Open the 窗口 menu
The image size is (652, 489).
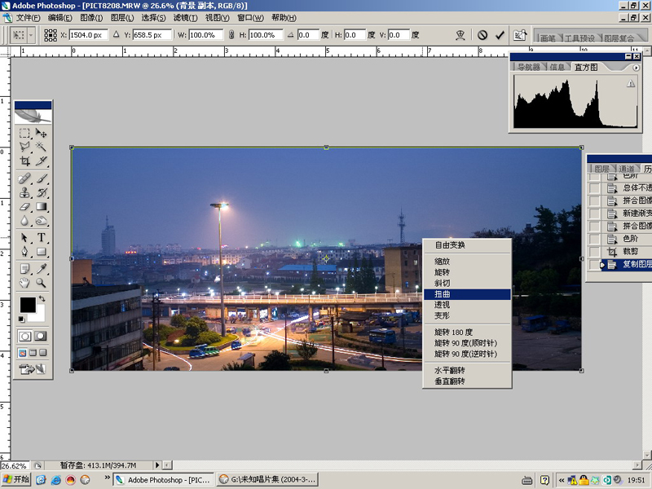click(250, 18)
